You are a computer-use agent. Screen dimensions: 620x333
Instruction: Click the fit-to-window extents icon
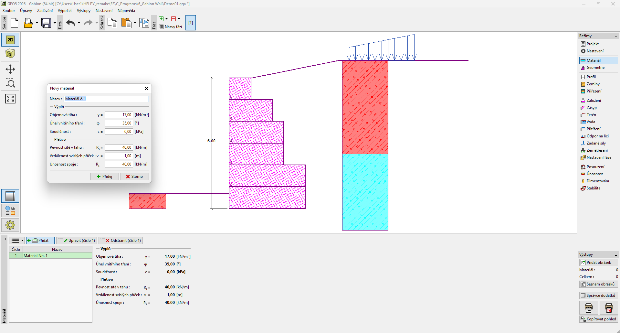click(10, 99)
